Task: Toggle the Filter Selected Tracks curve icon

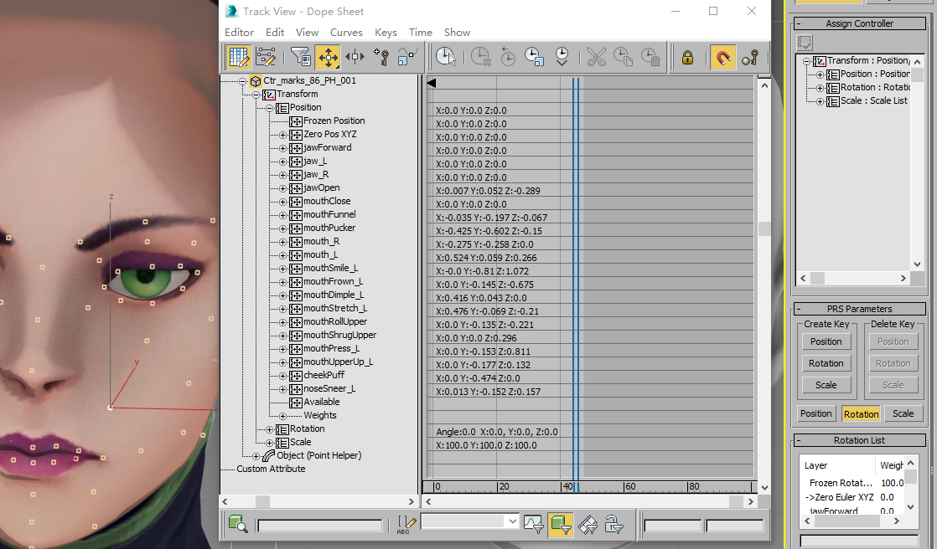Action: [534, 525]
